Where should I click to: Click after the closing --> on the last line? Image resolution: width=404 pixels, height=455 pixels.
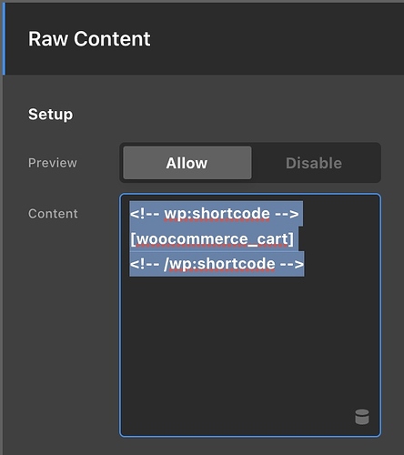(x=304, y=264)
